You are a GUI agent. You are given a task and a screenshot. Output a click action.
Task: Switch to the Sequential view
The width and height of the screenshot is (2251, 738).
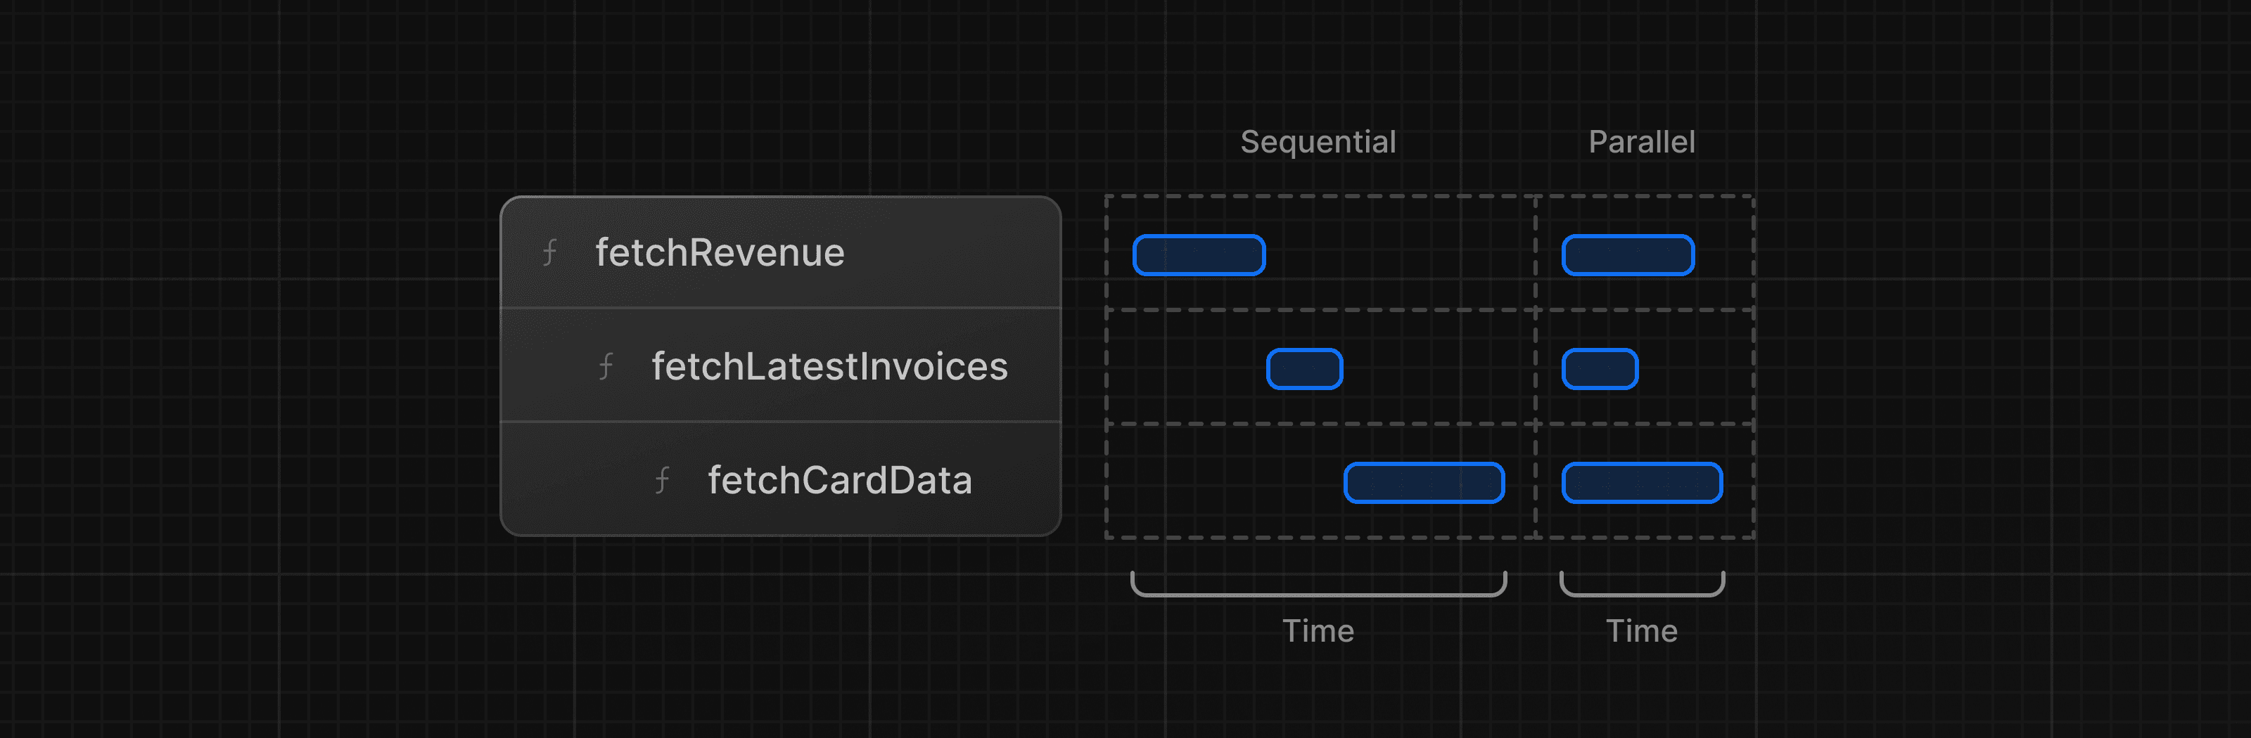coord(1319,141)
